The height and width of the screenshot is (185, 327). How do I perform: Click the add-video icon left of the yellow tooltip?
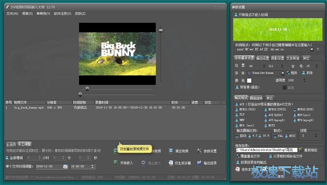[116, 151]
